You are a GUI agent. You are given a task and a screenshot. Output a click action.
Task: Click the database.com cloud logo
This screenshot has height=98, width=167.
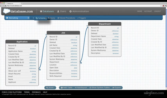click(x=7, y=11)
